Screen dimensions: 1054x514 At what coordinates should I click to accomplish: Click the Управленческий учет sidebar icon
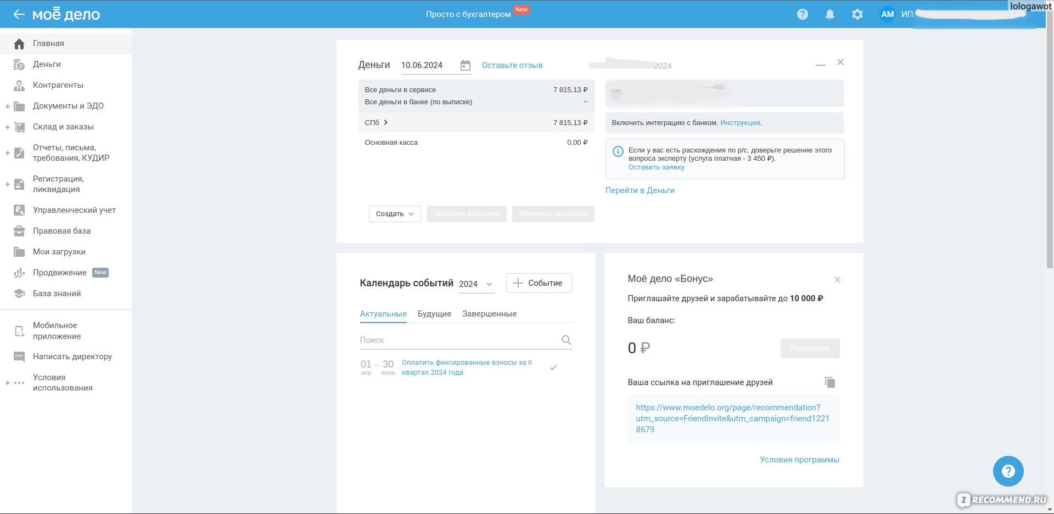point(19,210)
